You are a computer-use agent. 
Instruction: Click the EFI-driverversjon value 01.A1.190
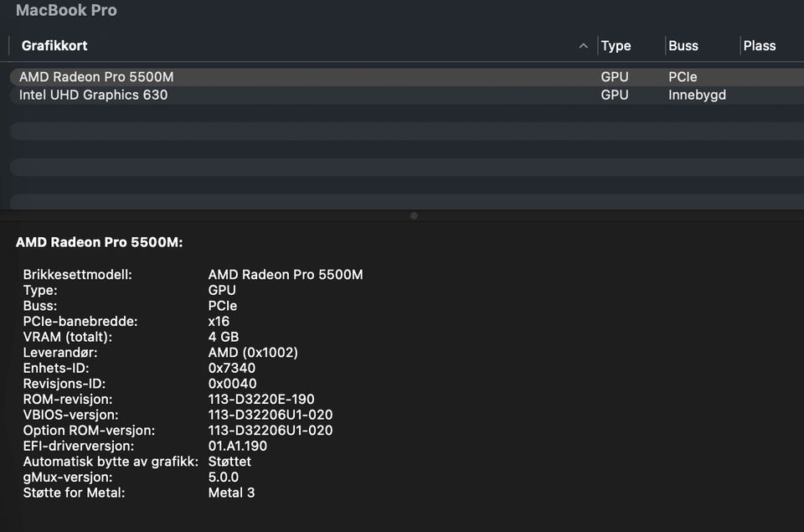238,447
